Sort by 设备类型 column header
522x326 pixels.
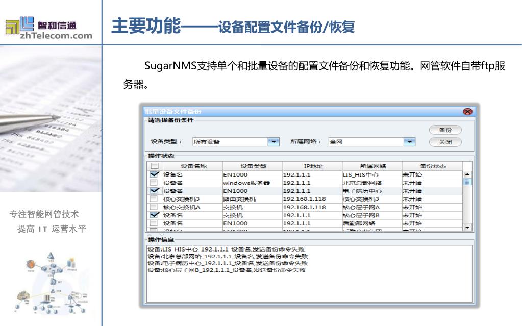click(253, 166)
